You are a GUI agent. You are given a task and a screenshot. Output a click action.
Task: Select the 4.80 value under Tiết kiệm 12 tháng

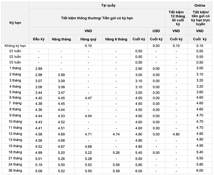tap(176, 134)
